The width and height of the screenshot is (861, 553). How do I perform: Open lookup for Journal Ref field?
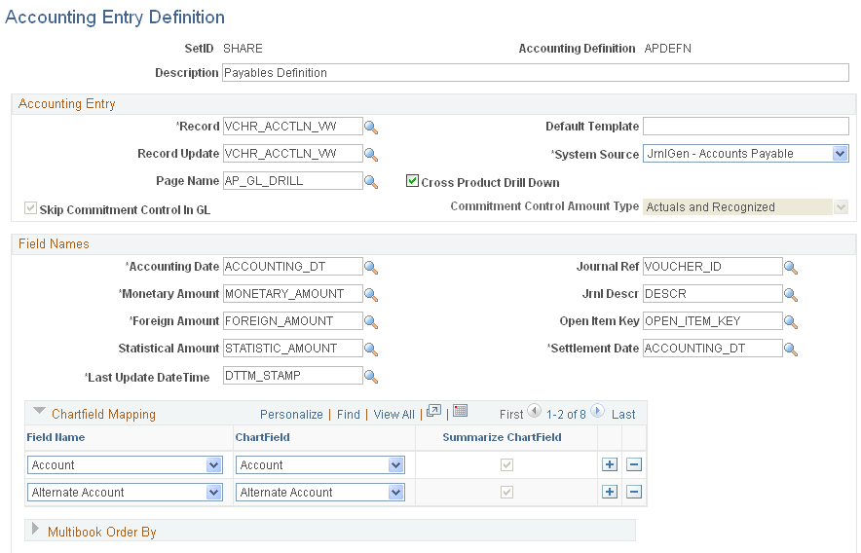(791, 268)
